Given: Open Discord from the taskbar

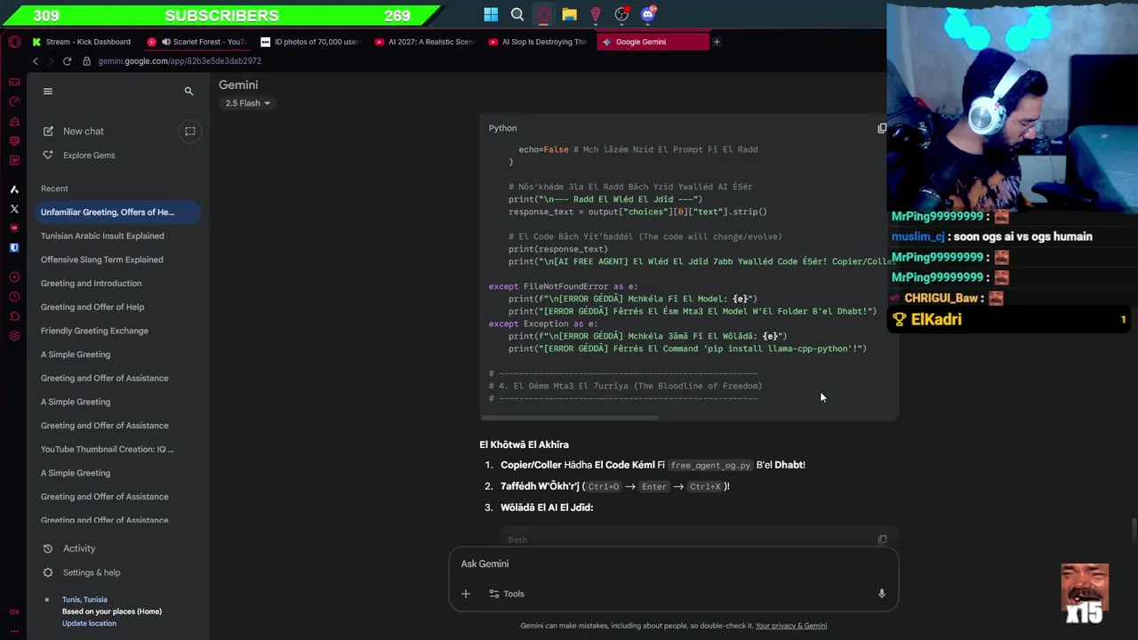Looking at the screenshot, I should coord(648,14).
